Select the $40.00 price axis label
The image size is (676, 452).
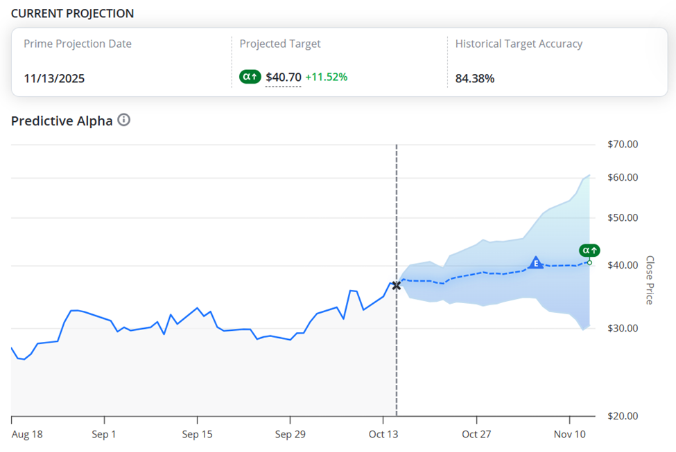pyautogui.click(x=622, y=266)
